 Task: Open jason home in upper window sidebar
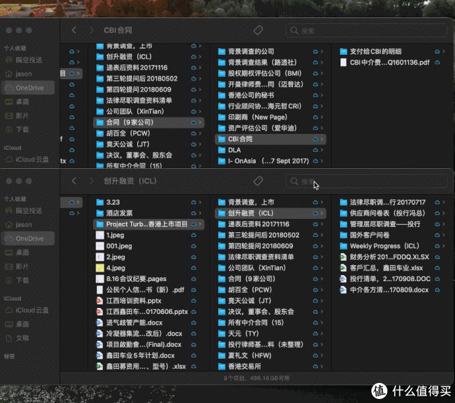pos(19,74)
